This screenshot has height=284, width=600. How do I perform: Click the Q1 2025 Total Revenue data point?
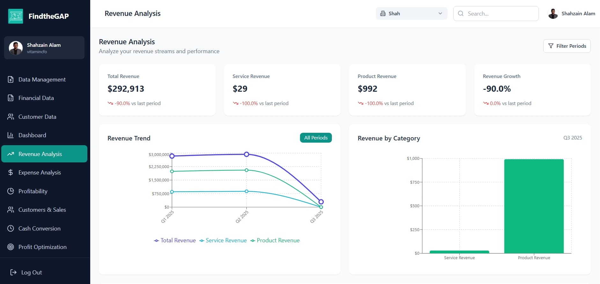click(172, 156)
